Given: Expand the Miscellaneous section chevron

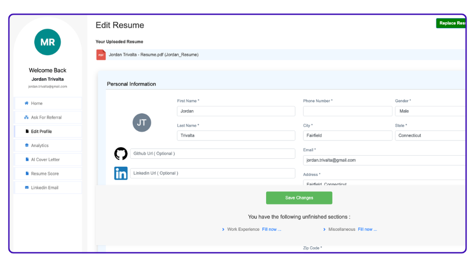Looking at the screenshot, I should click(324, 229).
